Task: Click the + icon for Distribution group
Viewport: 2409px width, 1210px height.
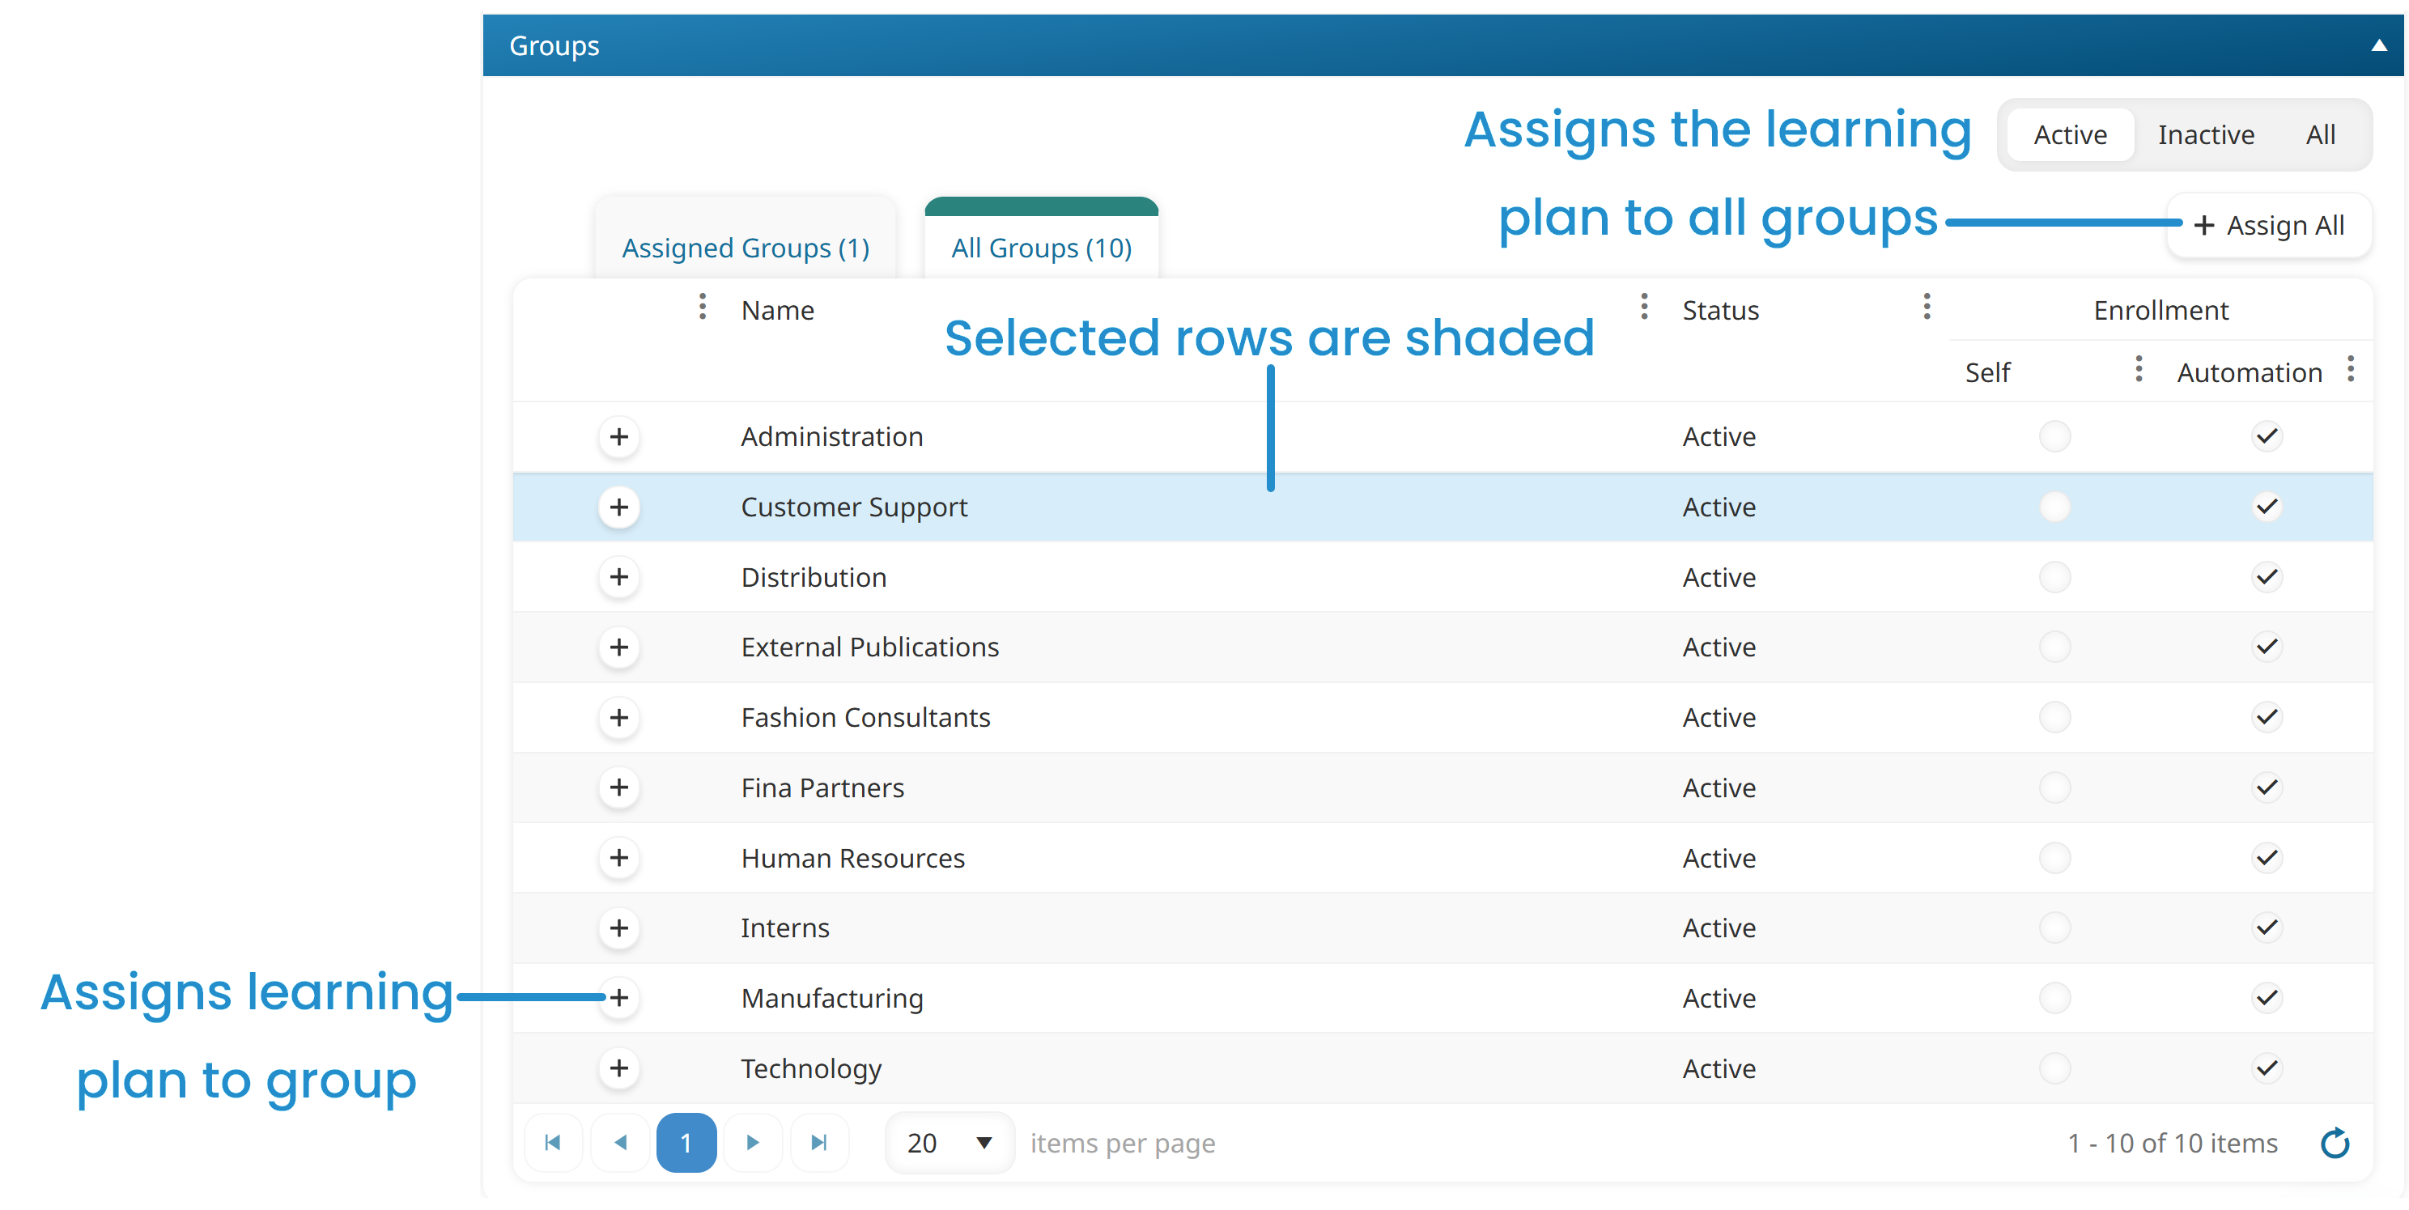Action: (x=618, y=577)
